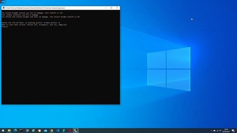Open the taskbar clock and date
The height and width of the screenshot is (133, 237).
coord(226,130)
